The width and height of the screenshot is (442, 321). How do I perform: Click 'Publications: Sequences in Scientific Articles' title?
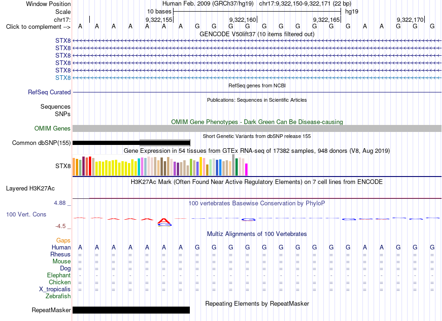coord(257,100)
